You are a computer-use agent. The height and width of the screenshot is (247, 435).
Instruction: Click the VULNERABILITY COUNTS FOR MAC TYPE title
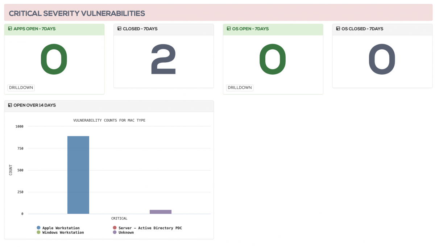point(109,120)
